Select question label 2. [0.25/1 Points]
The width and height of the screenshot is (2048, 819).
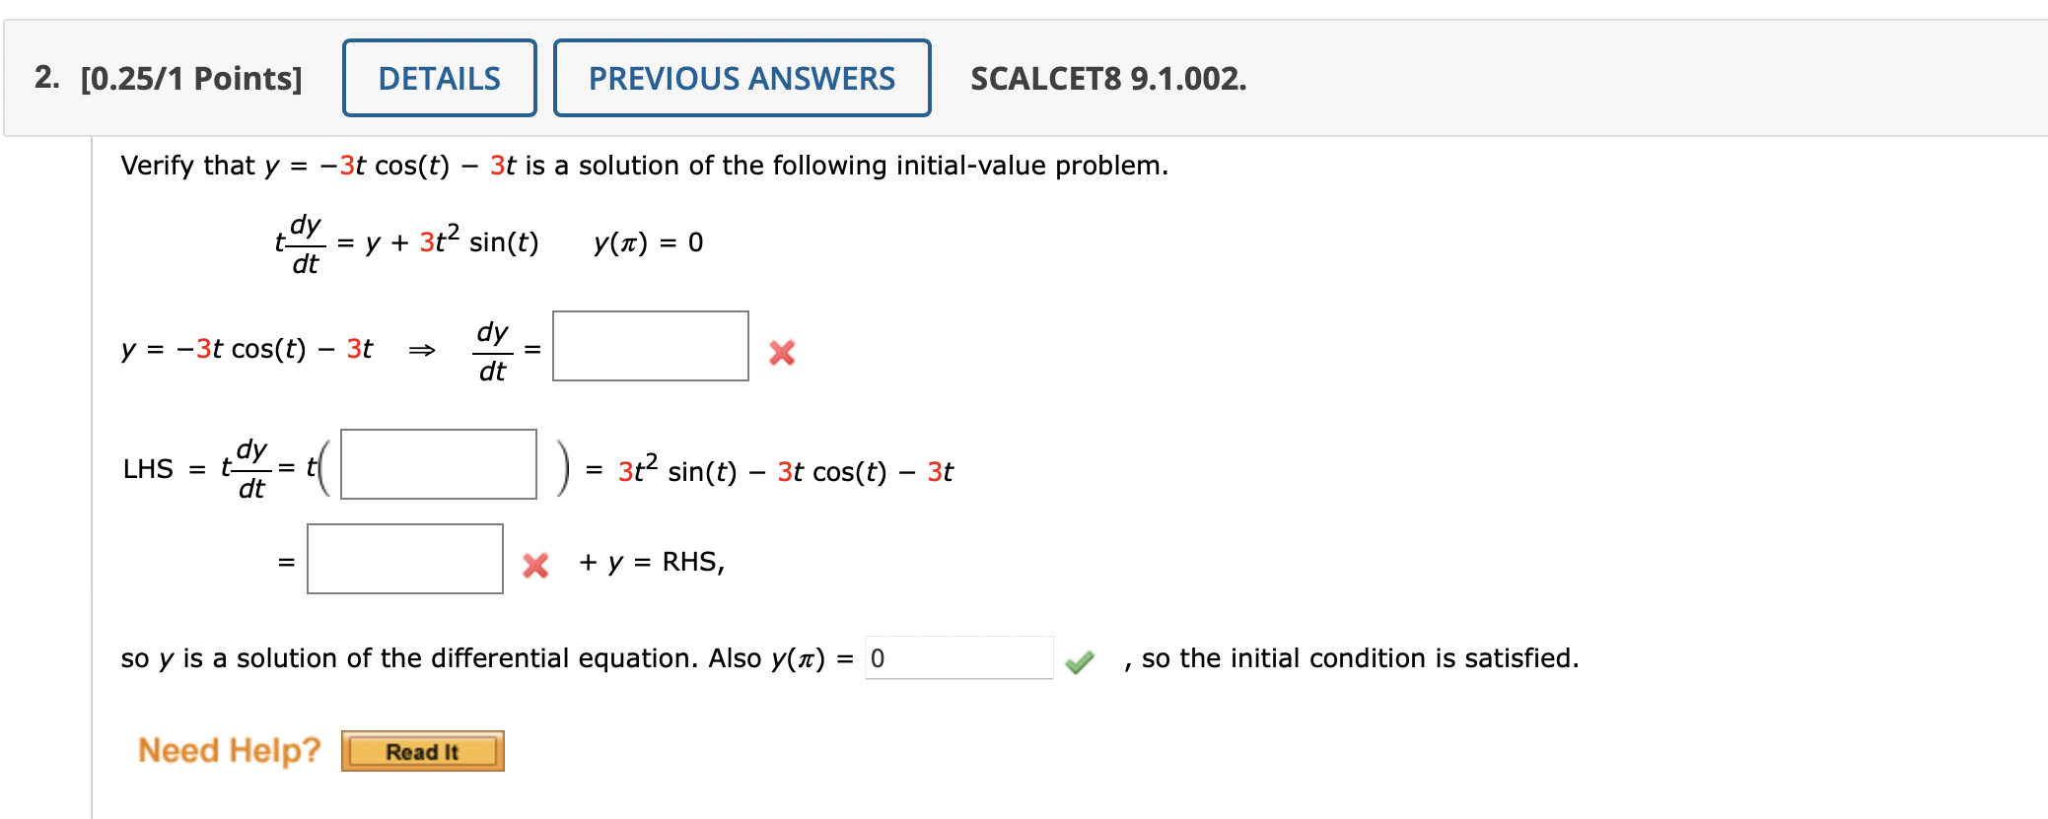pyautogui.click(x=170, y=77)
